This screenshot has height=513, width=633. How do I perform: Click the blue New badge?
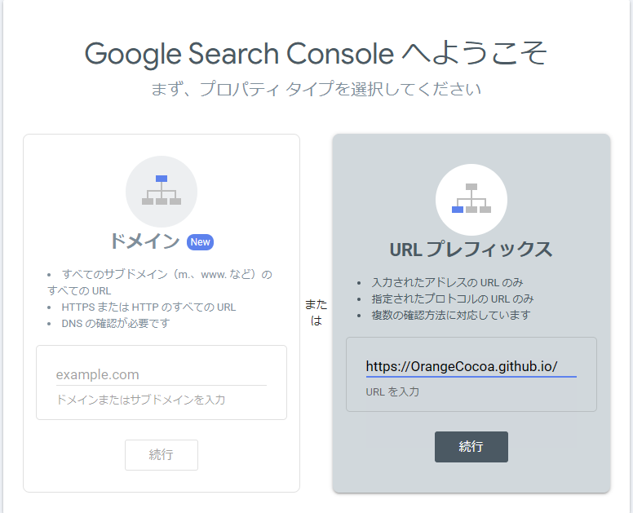pyautogui.click(x=200, y=242)
